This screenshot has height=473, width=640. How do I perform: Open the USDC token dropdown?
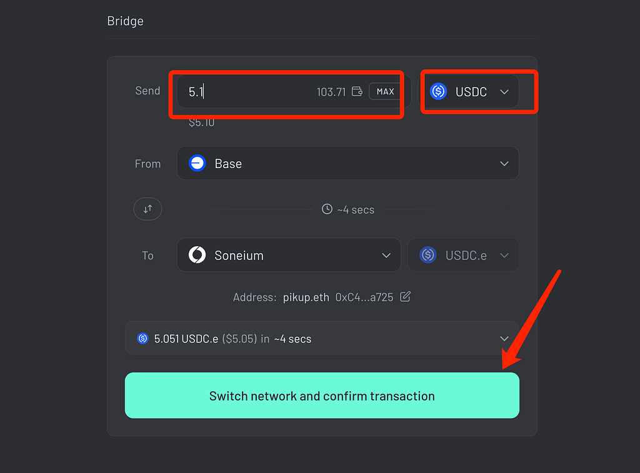[x=470, y=91]
